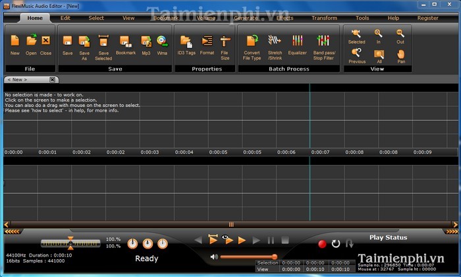Click the third orange rotary knob

tap(163, 244)
